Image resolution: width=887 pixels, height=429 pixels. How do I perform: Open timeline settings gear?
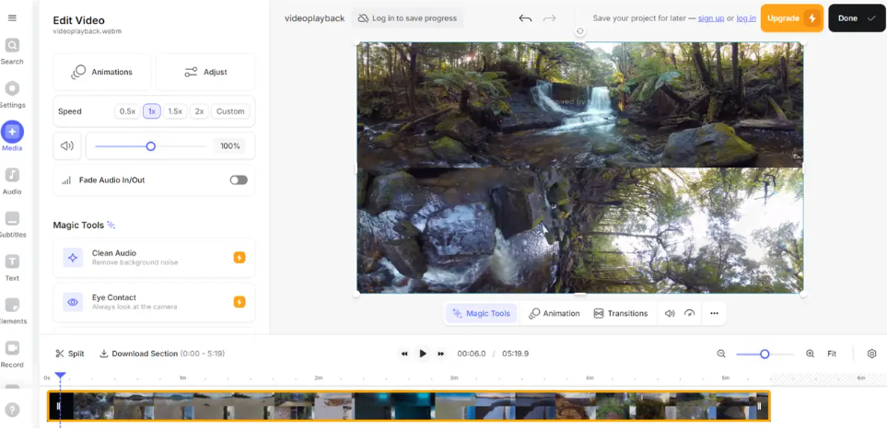[871, 354]
